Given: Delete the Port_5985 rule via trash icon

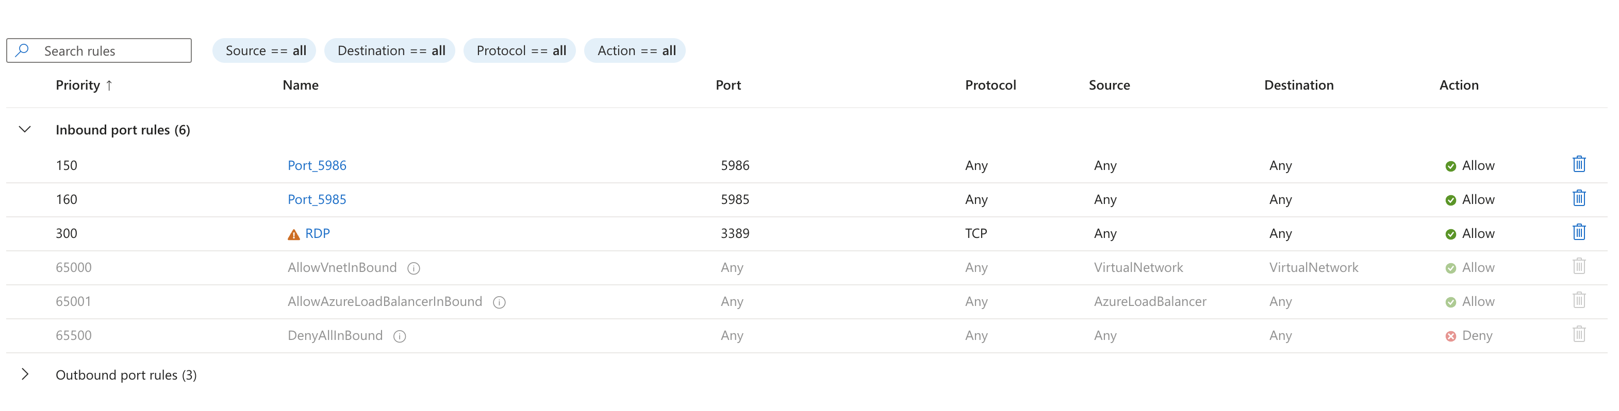Looking at the screenshot, I should tap(1579, 198).
